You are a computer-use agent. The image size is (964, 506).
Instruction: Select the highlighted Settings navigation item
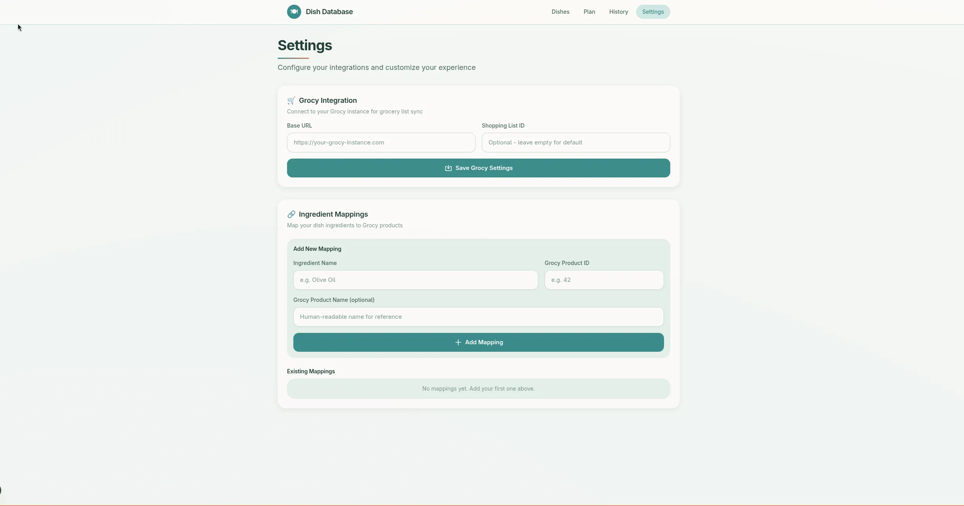(653, 12)
